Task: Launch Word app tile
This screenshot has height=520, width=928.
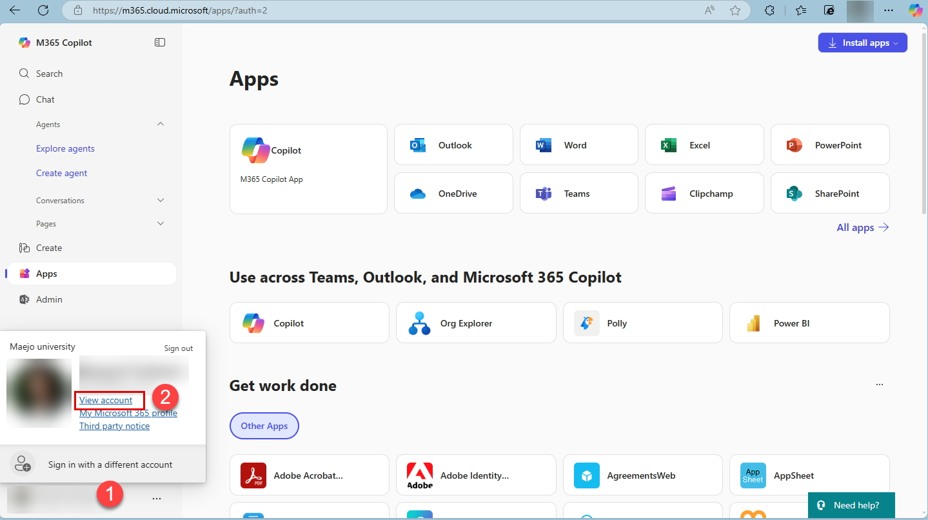Action: pos(578,145)
